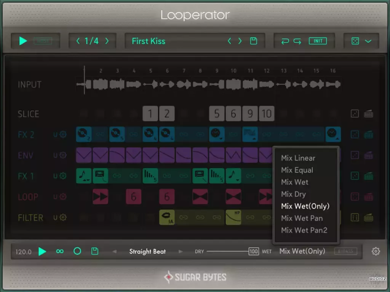Open the FX 2 track settings gear
This screenshot has height=292, width=390.
(64, 135)
